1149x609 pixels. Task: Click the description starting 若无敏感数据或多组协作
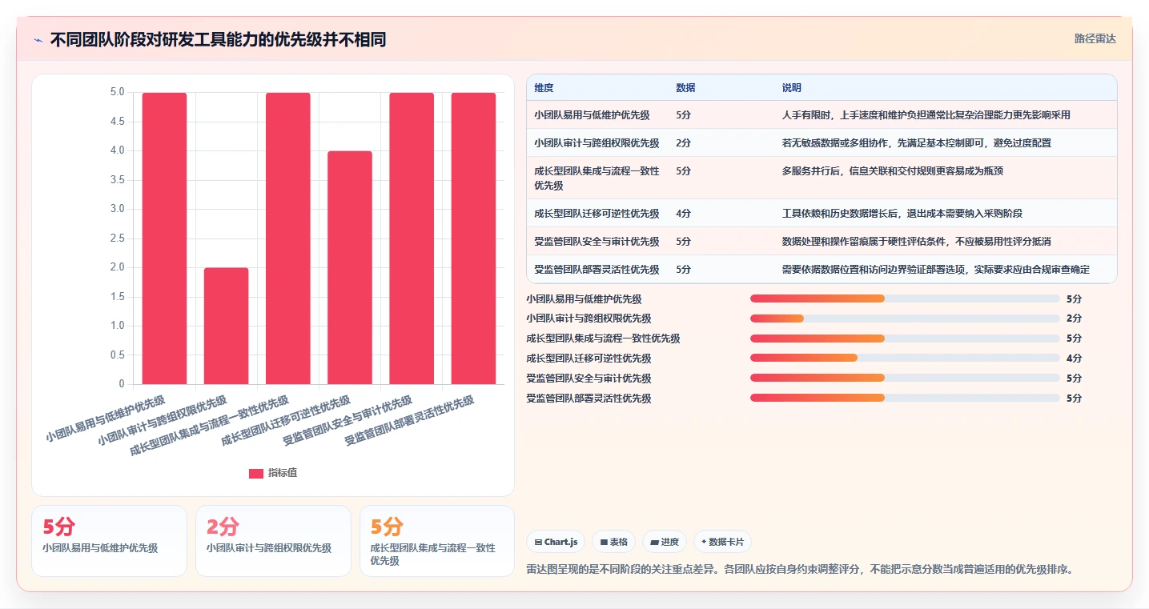[x=917, y=143]
